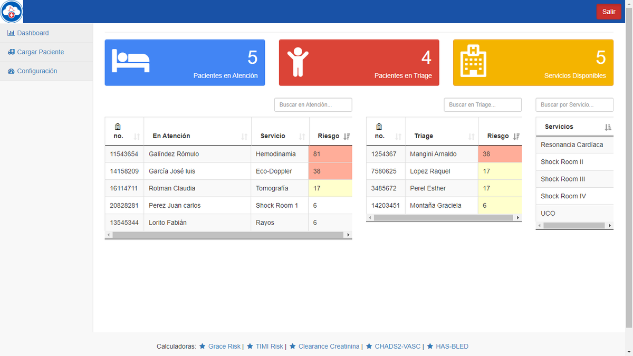Image resolution: width=633 pixels, height=356 pixels.
Task: Click the gauge icon beside Configuración
Action: tap(11, 71)
